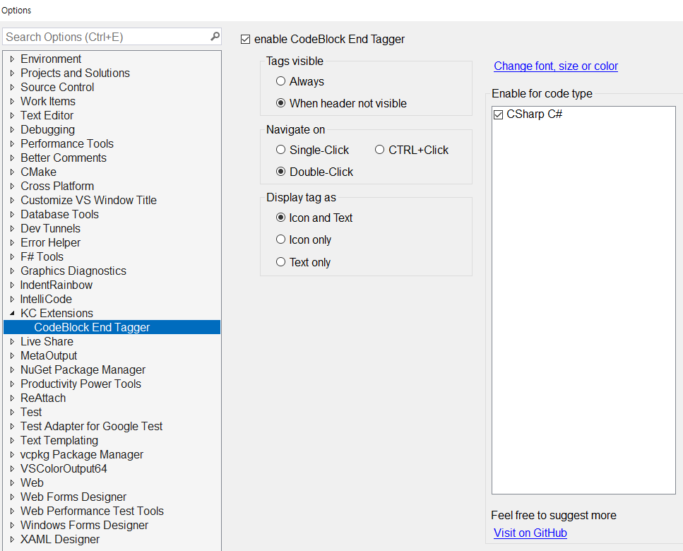Set navigation to CTRL+Click
Screen dimensions: 683x551
[380, 150]
